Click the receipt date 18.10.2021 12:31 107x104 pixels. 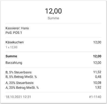point(18,97)
